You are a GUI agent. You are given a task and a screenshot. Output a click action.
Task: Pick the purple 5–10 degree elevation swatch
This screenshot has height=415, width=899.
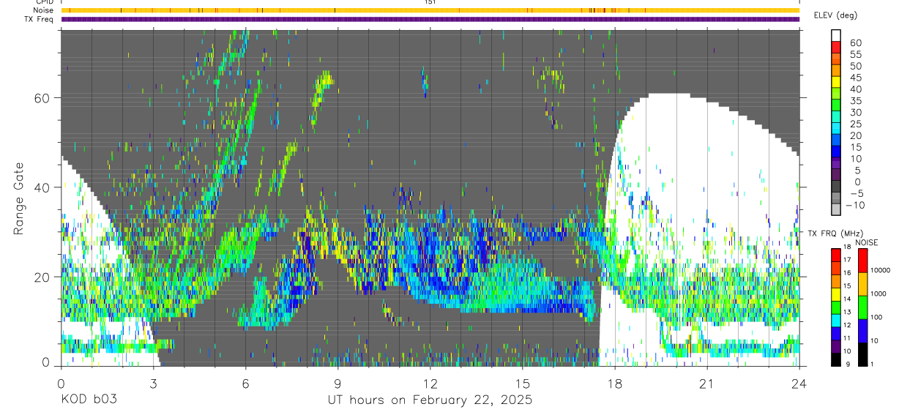click(837, 164)
